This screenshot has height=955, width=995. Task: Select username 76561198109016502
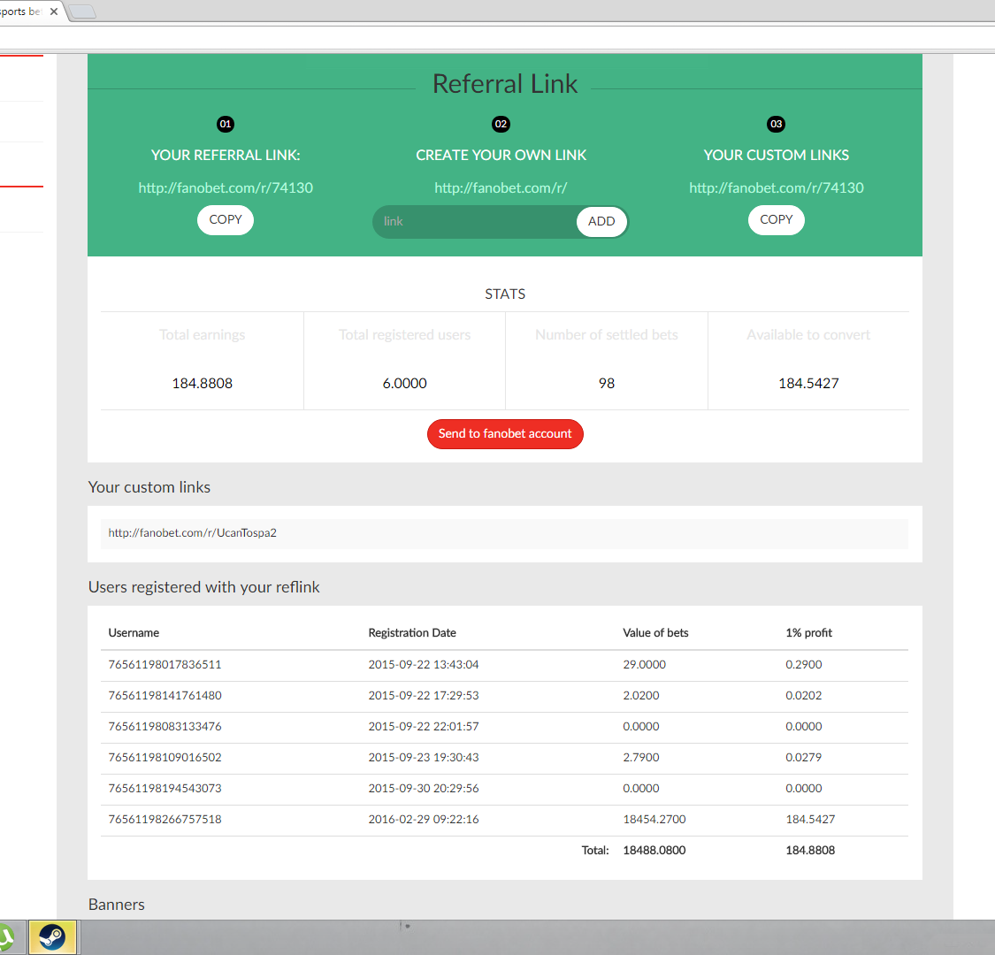click(165, 757)
